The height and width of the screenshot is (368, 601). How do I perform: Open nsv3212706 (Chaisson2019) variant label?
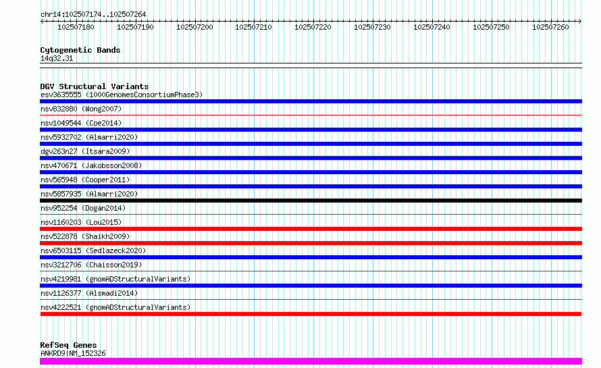tap(91, 265)
